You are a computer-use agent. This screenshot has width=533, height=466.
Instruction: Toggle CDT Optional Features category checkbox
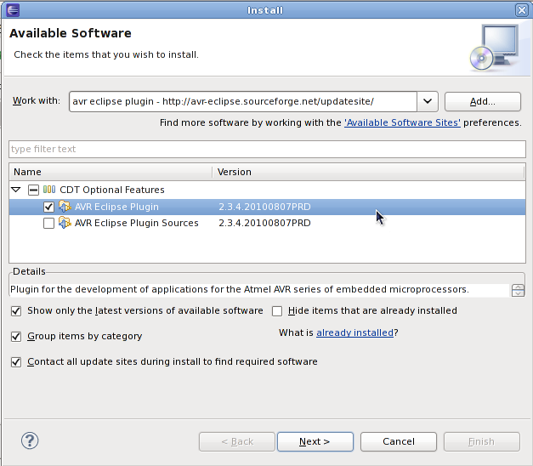[x=33, y=190]
